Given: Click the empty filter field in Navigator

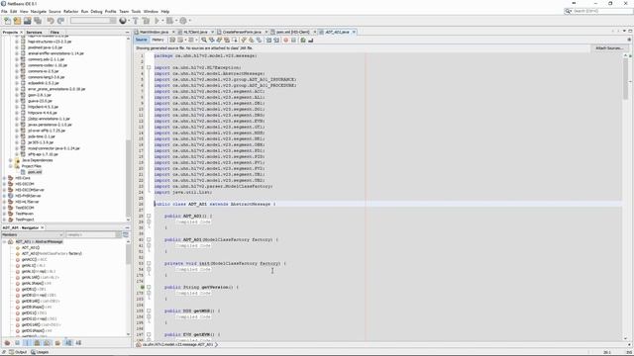Looking at the screenshot, I should (x=93, y=234).
